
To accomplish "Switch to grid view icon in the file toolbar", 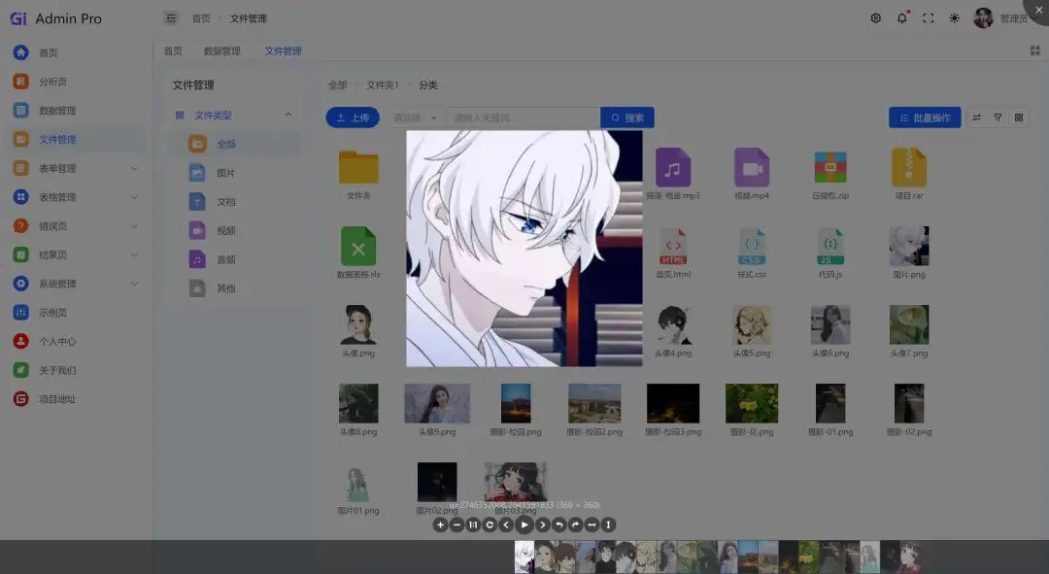I will [x=1019, y=118].
